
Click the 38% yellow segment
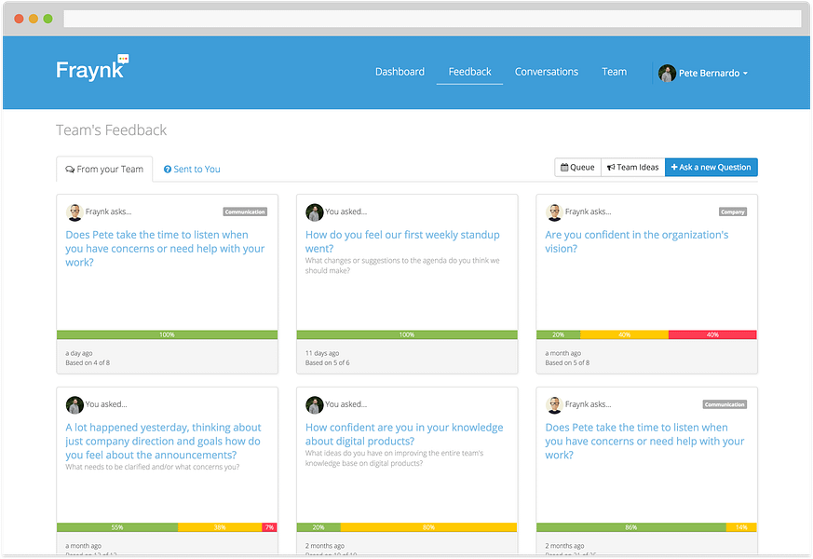[x=220, y=527]
